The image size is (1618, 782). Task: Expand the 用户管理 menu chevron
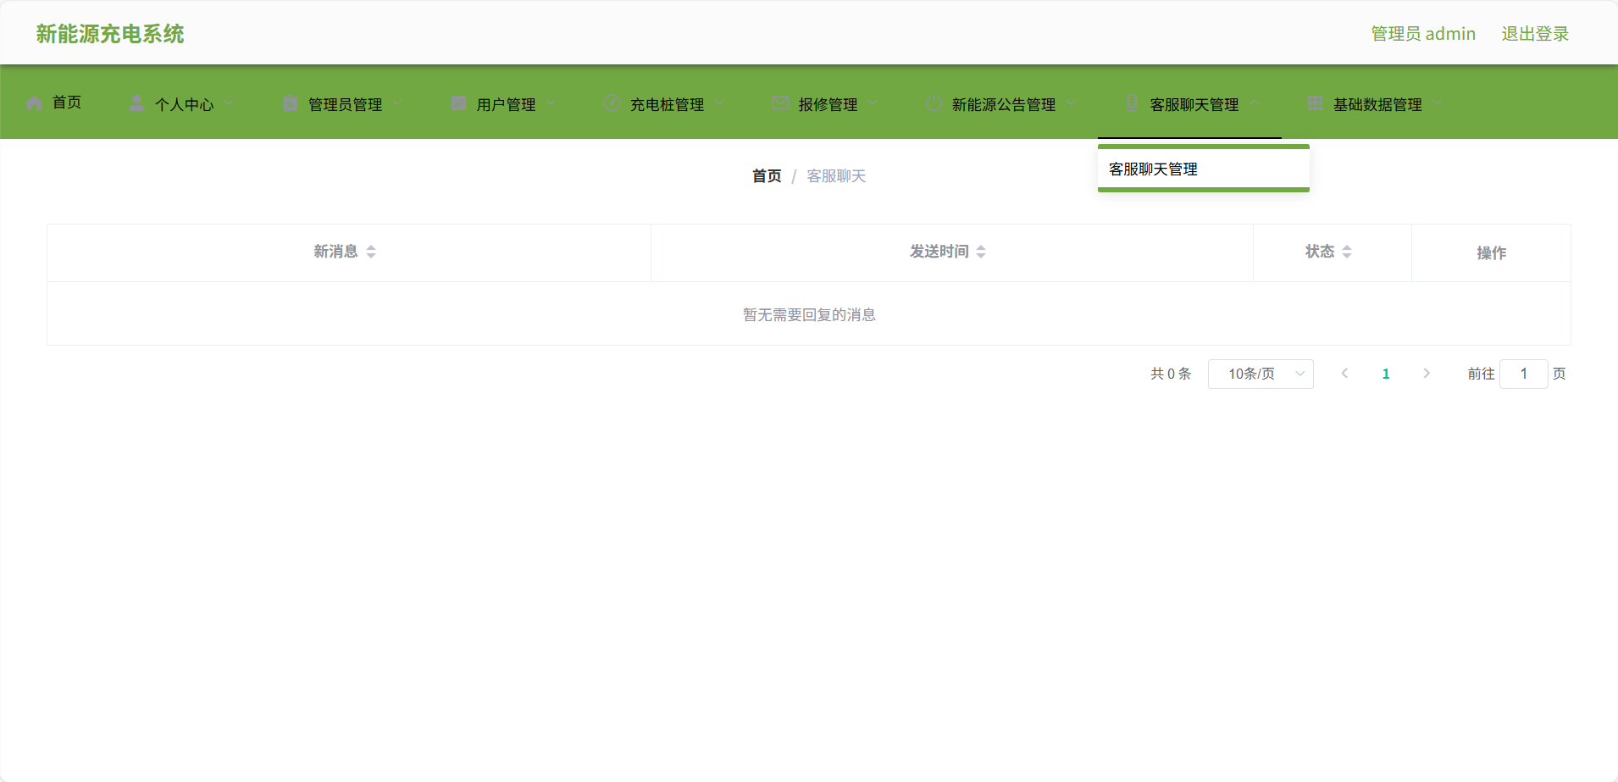click(551, 103)
